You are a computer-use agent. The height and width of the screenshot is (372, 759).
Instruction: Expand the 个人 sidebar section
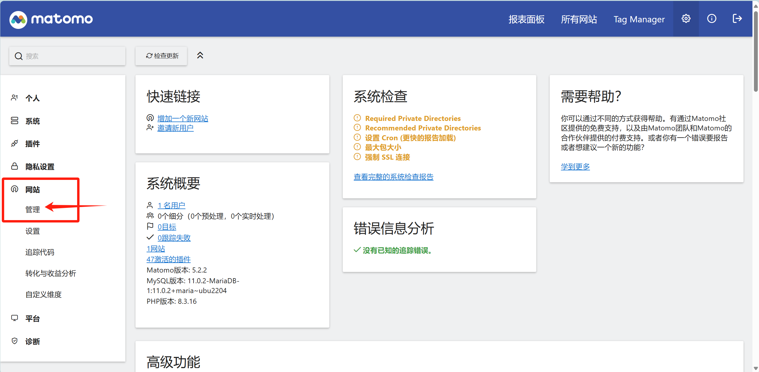tap(32, 98)
